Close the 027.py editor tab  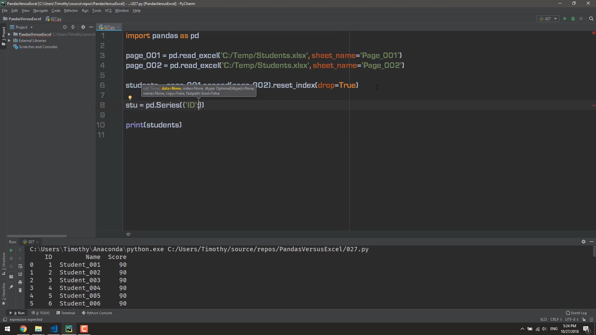(x=118, y=27)
